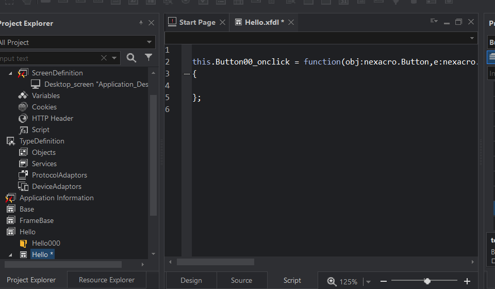
Task: Collapse the highlighted Hello * tree node
Action: click(10, 255)
